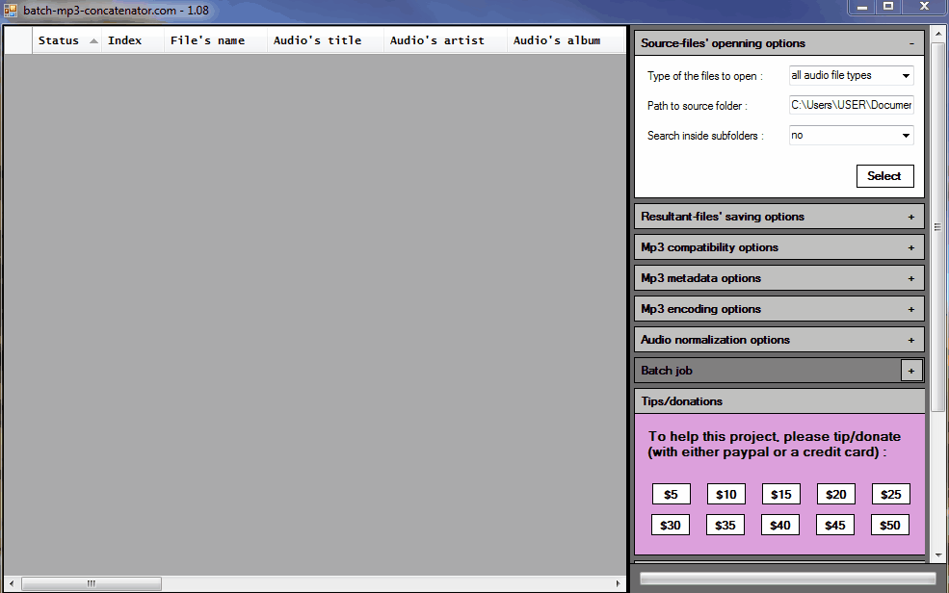Donate $20
The image size is (949, 593).
[x=836, y=495]
